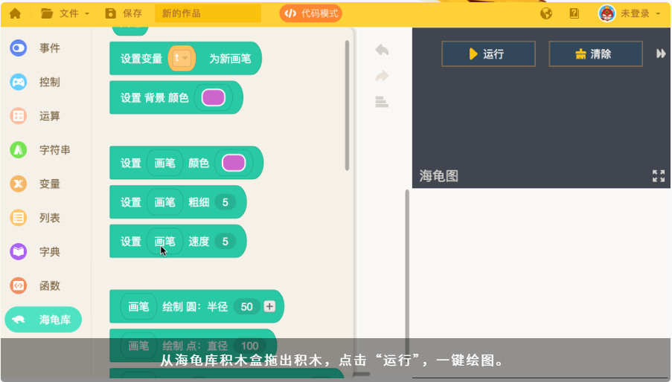The height and width of the screenshot is (382, 672).
Task: Click 画笔 slot in 设置画笔颜色 block
Action: pos(165,163)
